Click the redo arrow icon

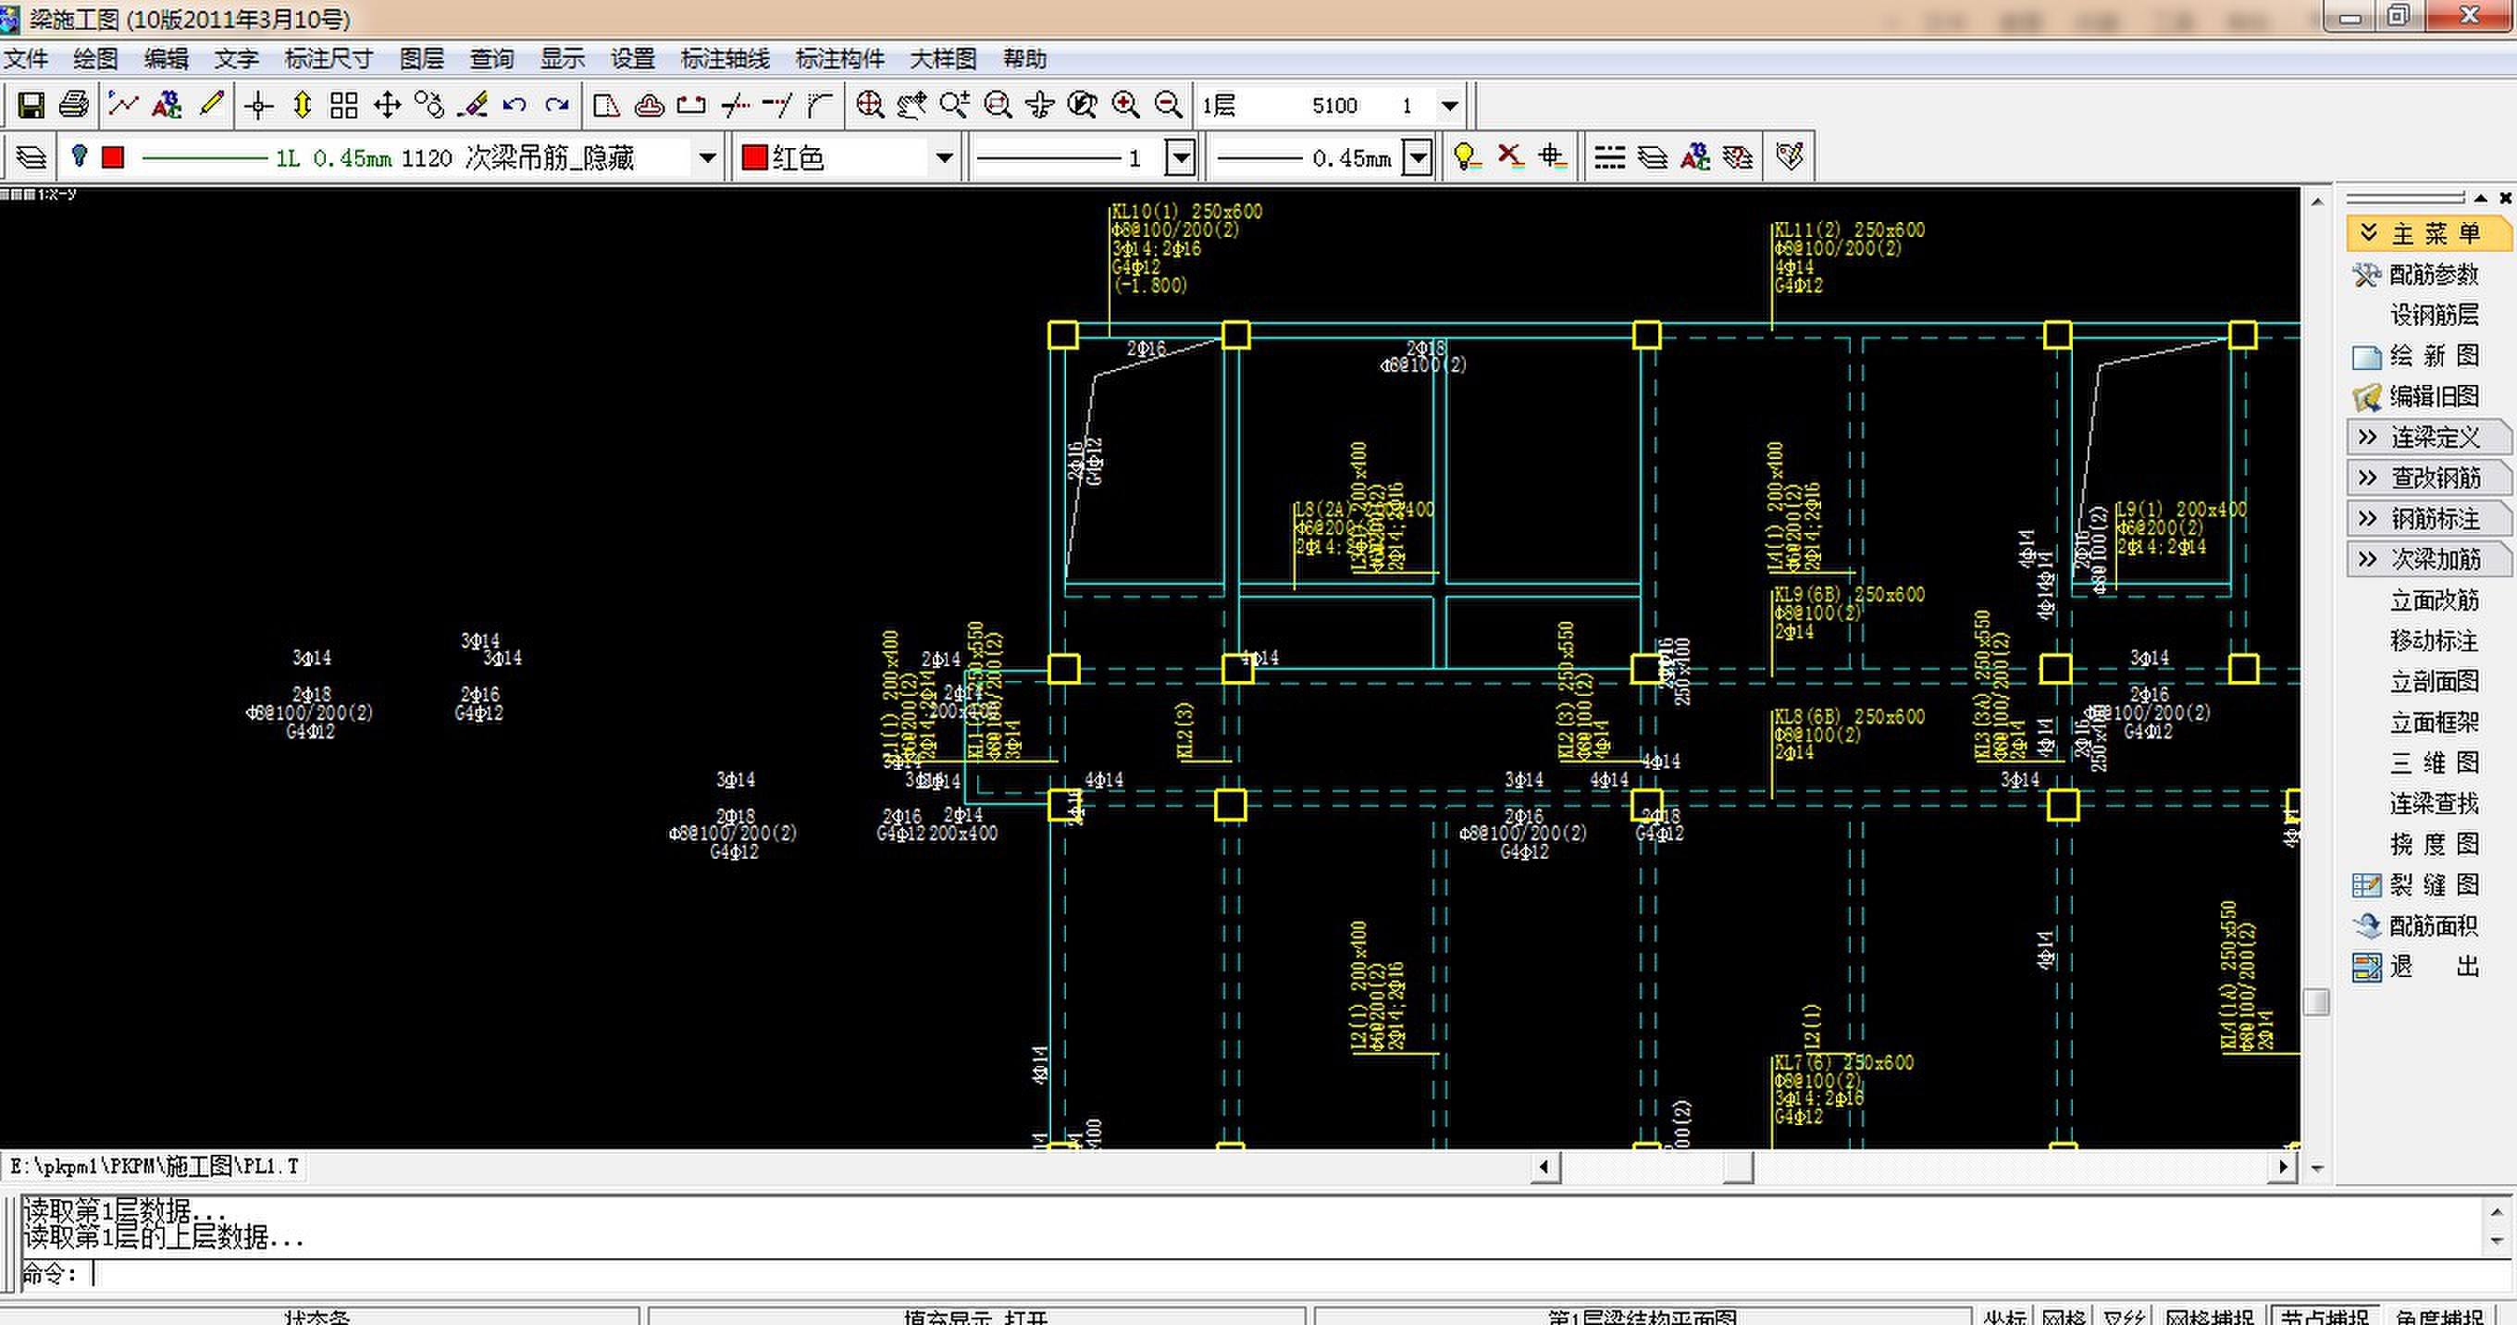coord(557,105)
